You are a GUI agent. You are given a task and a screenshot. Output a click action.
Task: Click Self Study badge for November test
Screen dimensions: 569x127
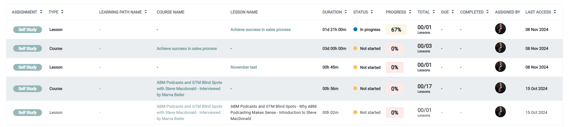pyautogui.click(x=28, y=67)
